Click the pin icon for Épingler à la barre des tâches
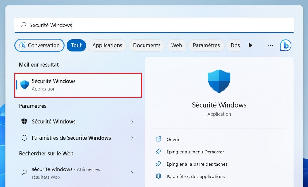308x187 pixels. (158, 164)
